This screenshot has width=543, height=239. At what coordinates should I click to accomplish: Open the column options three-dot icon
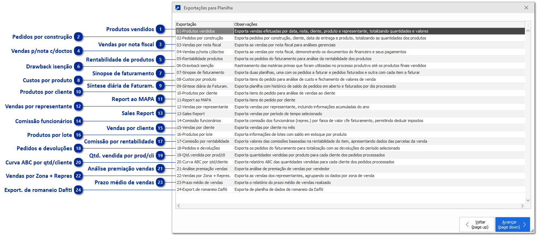pos(528,25)
